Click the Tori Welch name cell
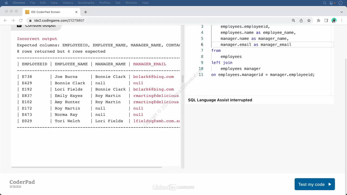 (x=67, y=121)
